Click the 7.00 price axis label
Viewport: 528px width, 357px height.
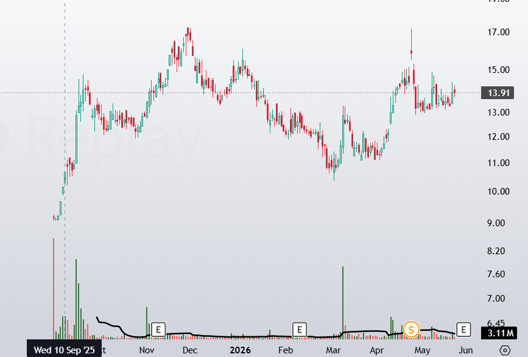(496, 299)
